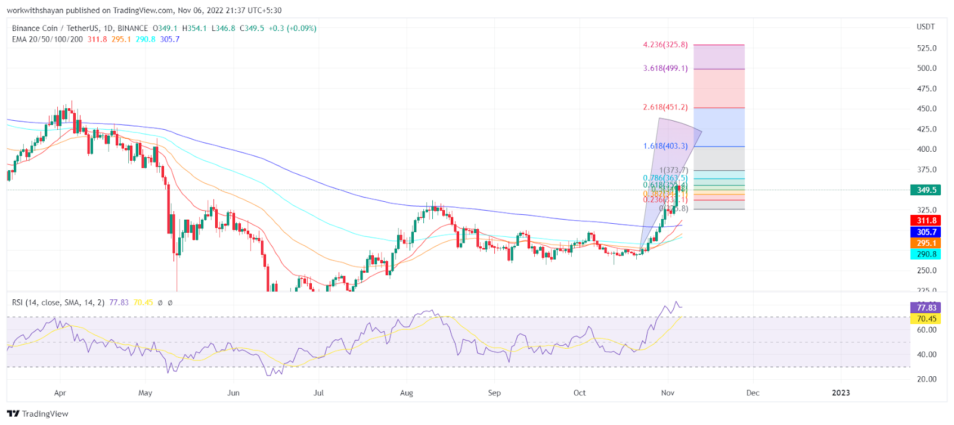
Task: Click the TradingView text link at bottom
Action: point(45,414)
